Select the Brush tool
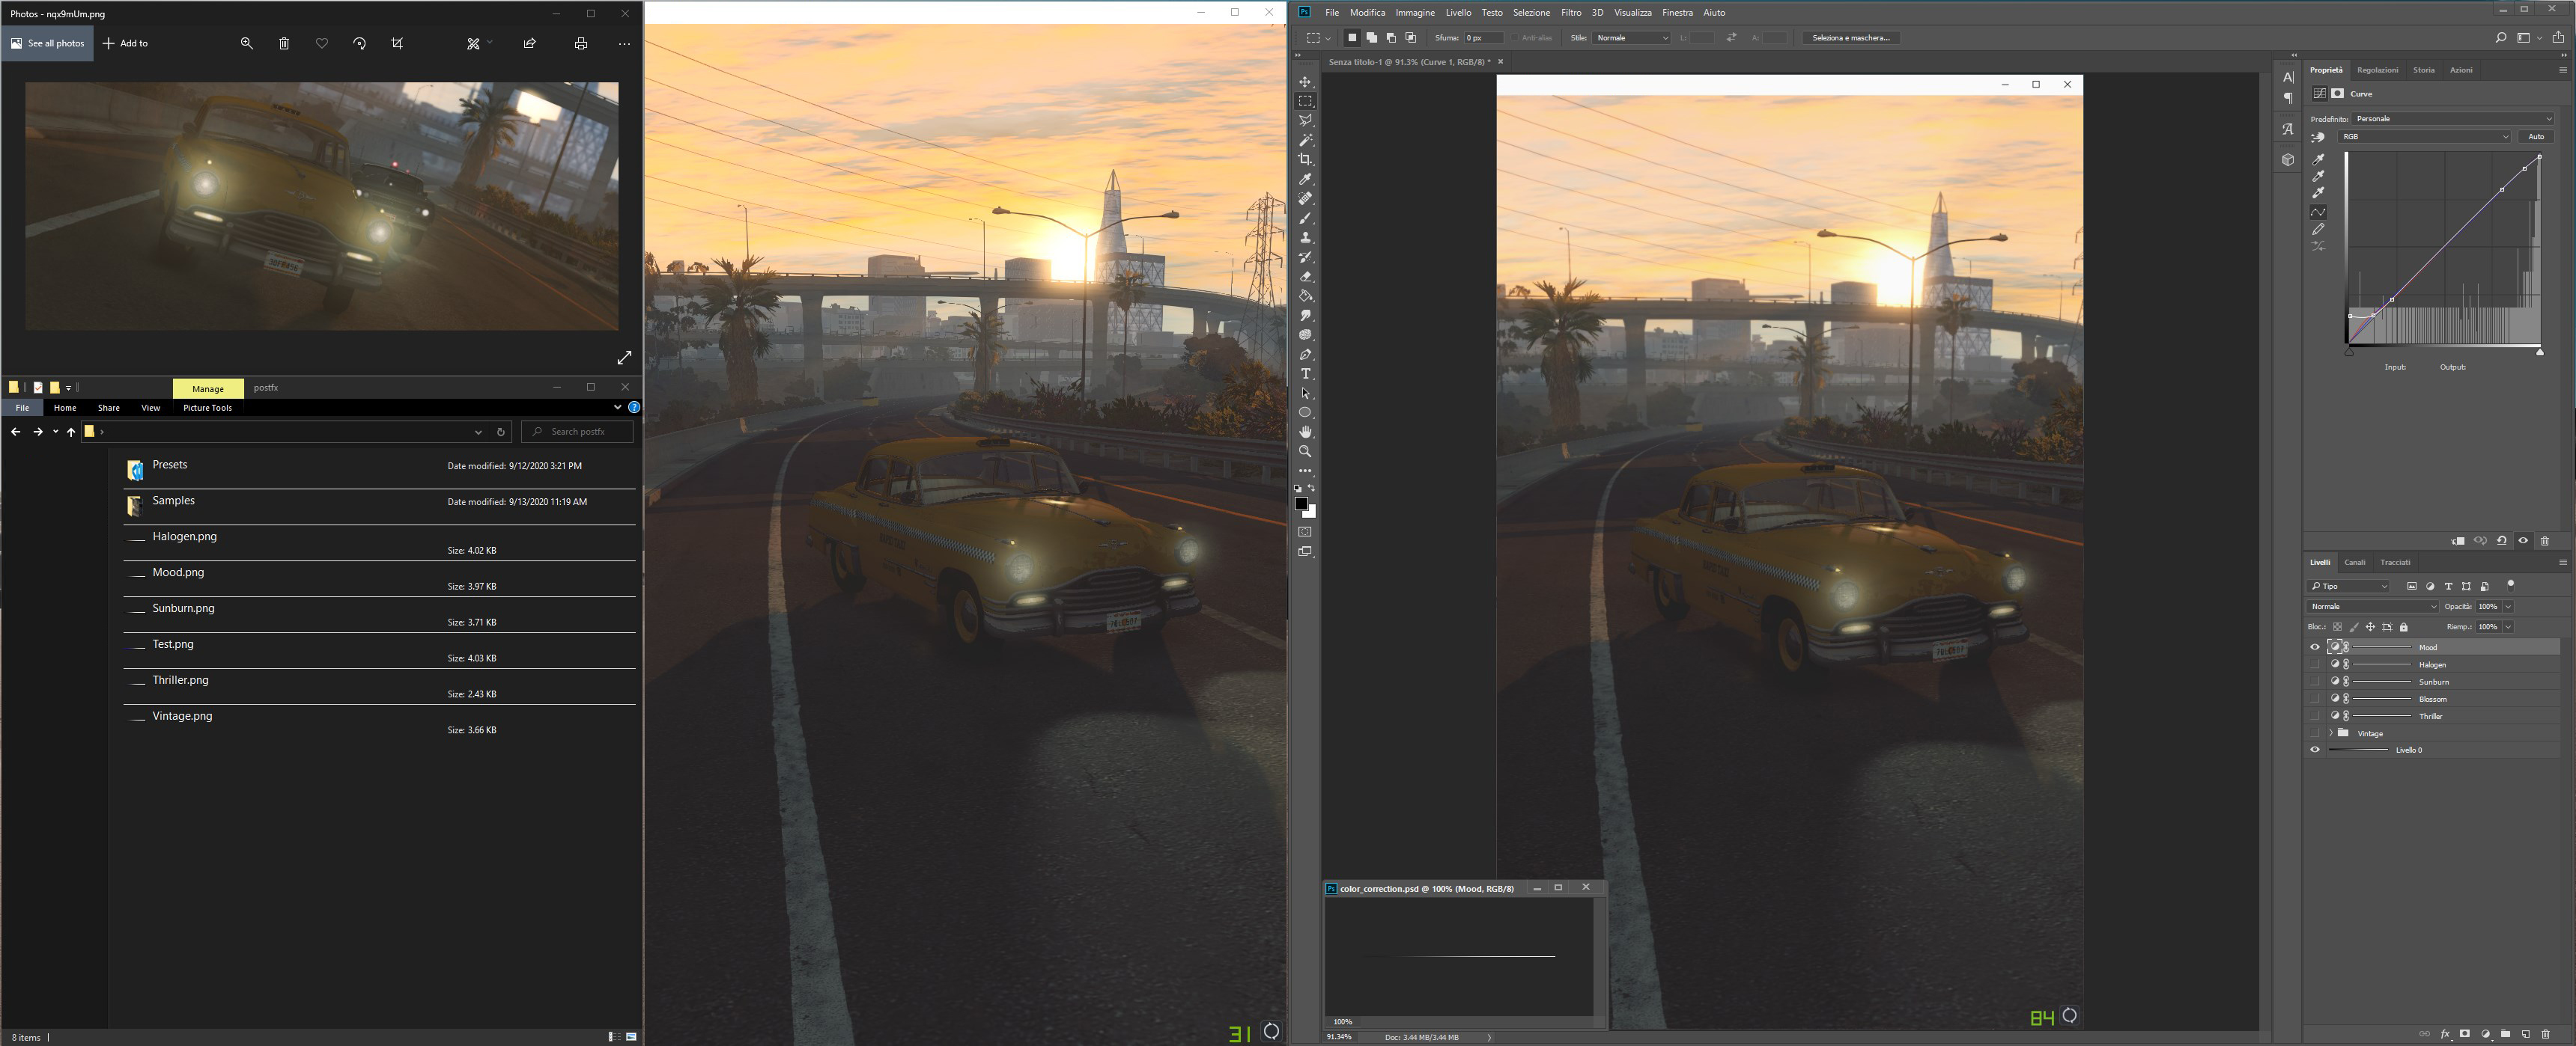The image size is (2576, 1046). [1305, 218]
